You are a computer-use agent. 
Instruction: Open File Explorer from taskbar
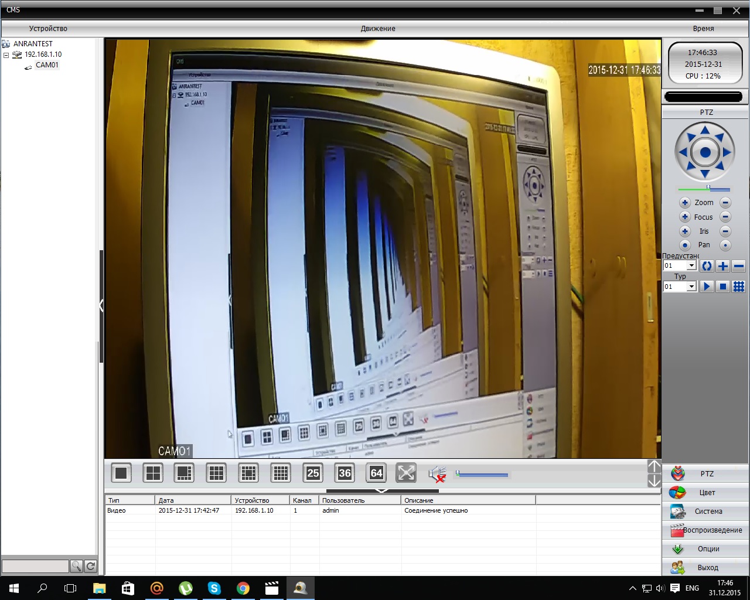(x=99, y=588)
